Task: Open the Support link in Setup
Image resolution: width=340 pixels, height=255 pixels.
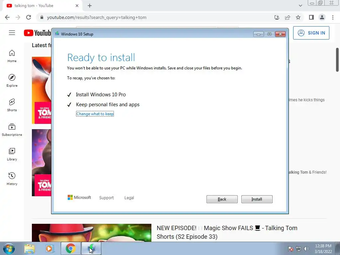Action: 107,198
